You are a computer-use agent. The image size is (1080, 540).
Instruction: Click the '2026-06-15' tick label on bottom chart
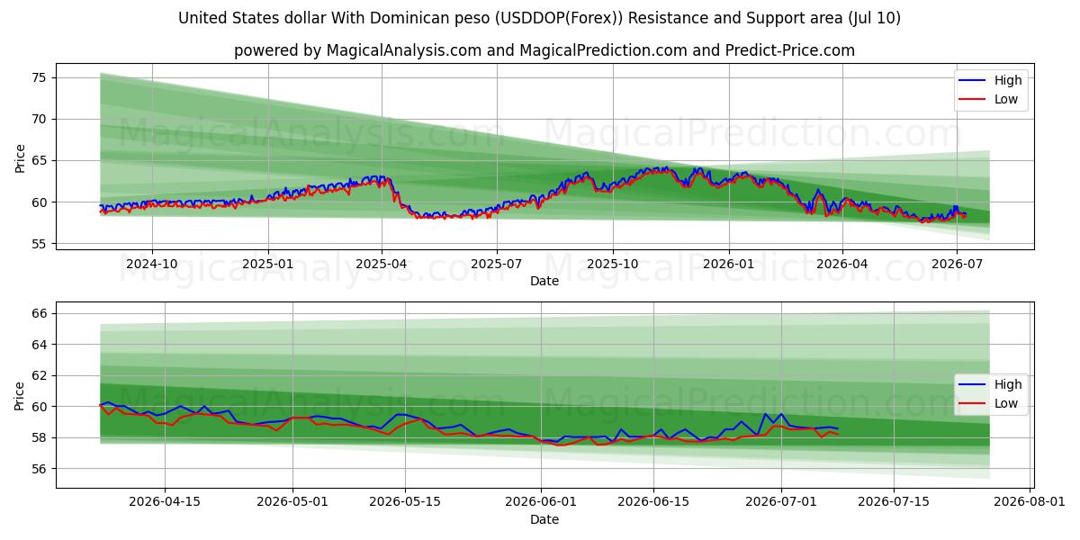click(x=652, y=503)
